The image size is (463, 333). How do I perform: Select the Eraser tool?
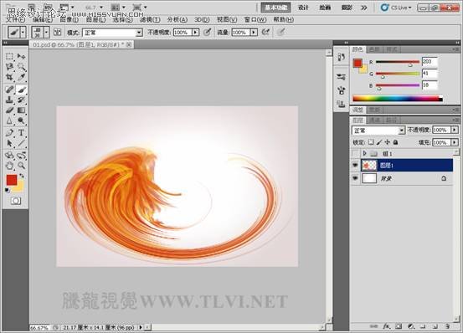[9, 110]
